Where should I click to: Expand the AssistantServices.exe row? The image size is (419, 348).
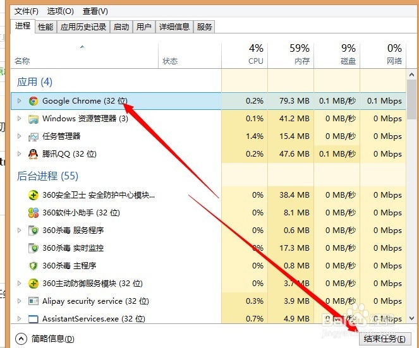click(19, 318)
